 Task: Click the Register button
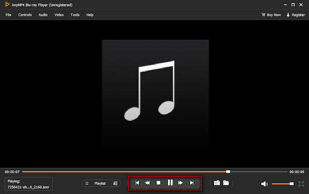point(296,15)
